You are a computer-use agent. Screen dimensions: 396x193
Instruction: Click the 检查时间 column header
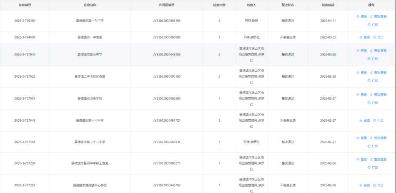tap(328, 5)
